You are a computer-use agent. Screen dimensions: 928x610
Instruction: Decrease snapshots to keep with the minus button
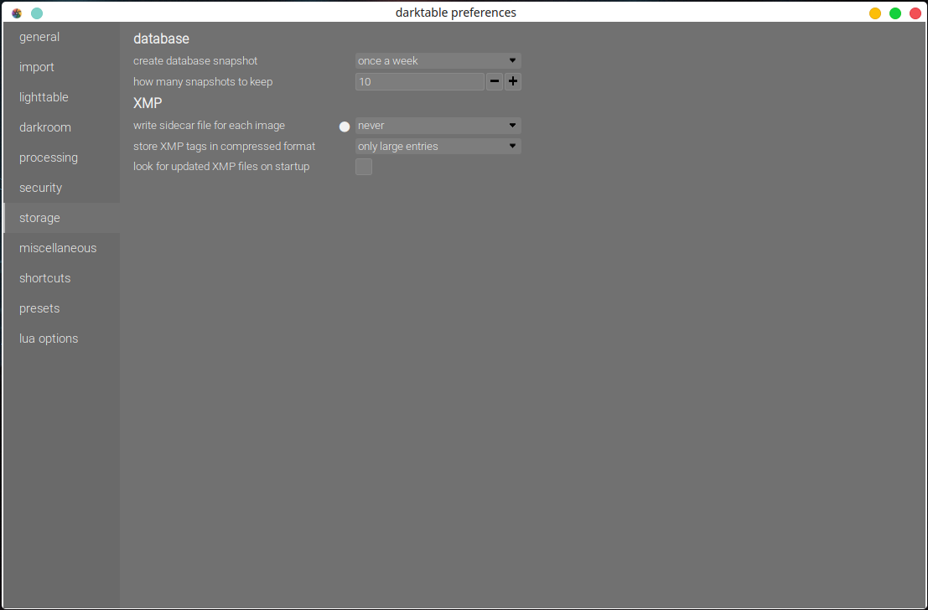pos(494,81)
